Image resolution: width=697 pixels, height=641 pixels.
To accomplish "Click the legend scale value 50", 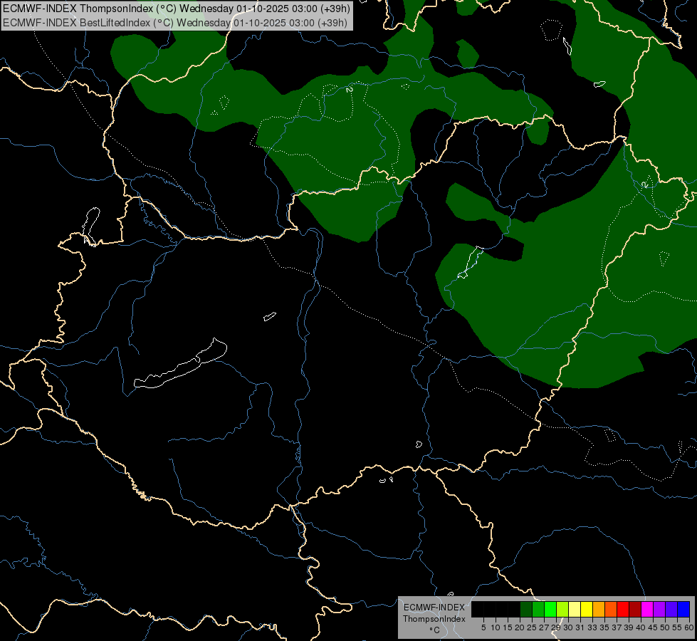I will tap(665, 627).
